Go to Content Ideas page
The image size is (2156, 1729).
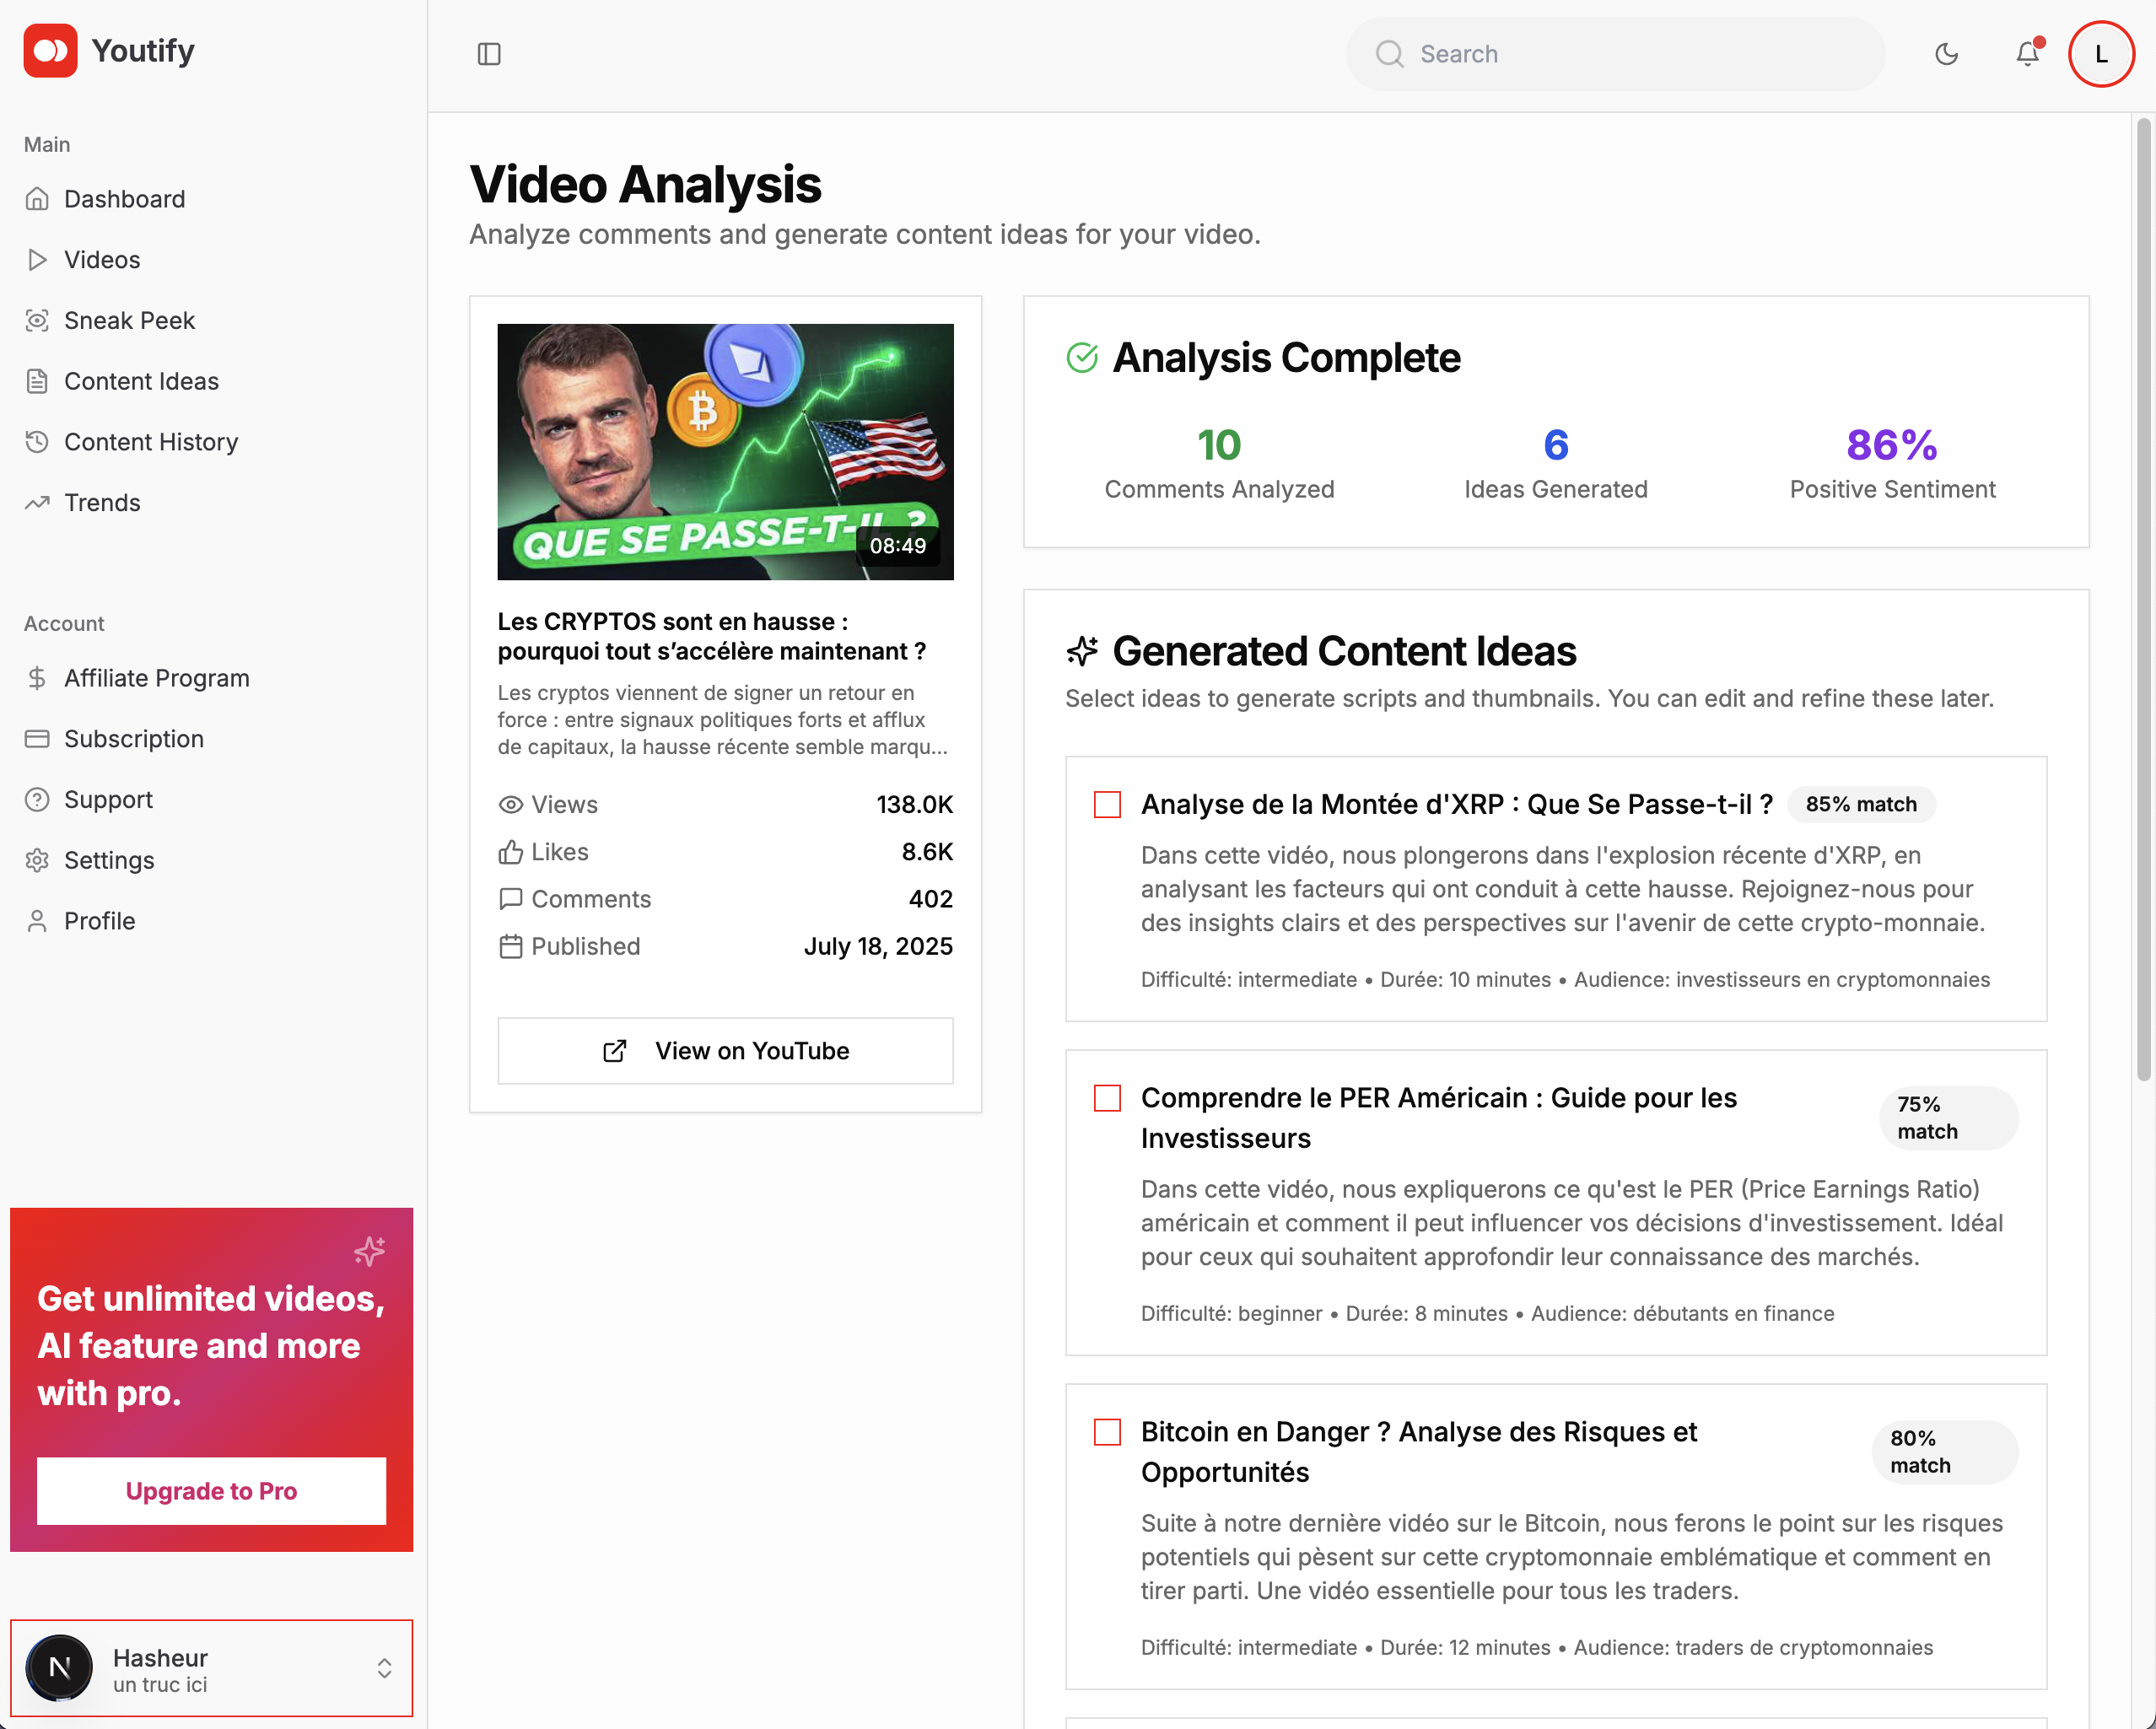tap(141, 382)
